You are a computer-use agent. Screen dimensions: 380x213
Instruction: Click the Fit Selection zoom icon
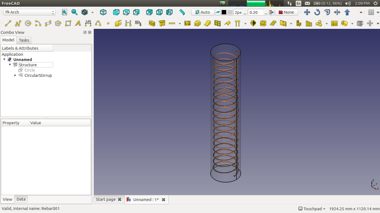(x=74, y=12)
